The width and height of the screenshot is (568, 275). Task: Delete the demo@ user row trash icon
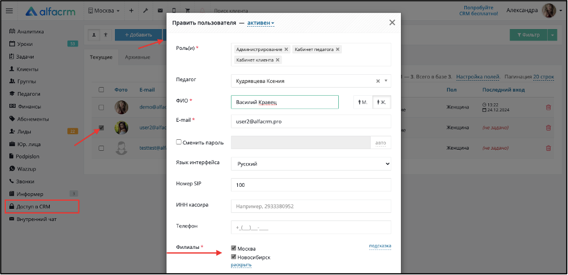click(548, 107)
